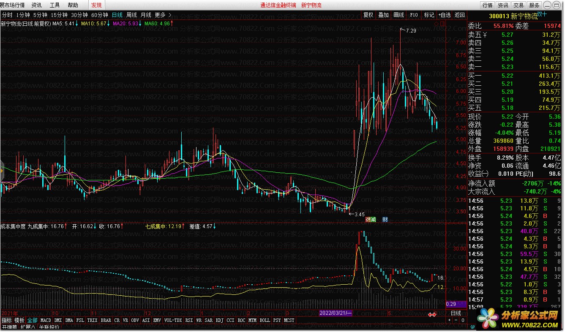Select the 日线 period tab
This screenshot has width=565, height=332.
pyautogui.click(x=117, y=15)
